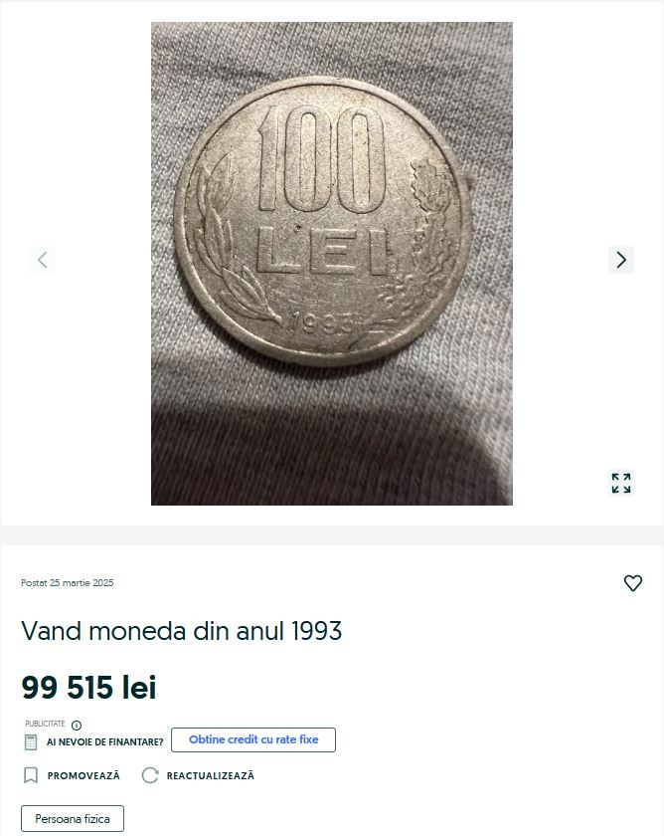Image resolution: width=664 pixels, height=836 pixels.
Task: Open the PUBLICITATE info circle icon
Action: coord(77,726)
